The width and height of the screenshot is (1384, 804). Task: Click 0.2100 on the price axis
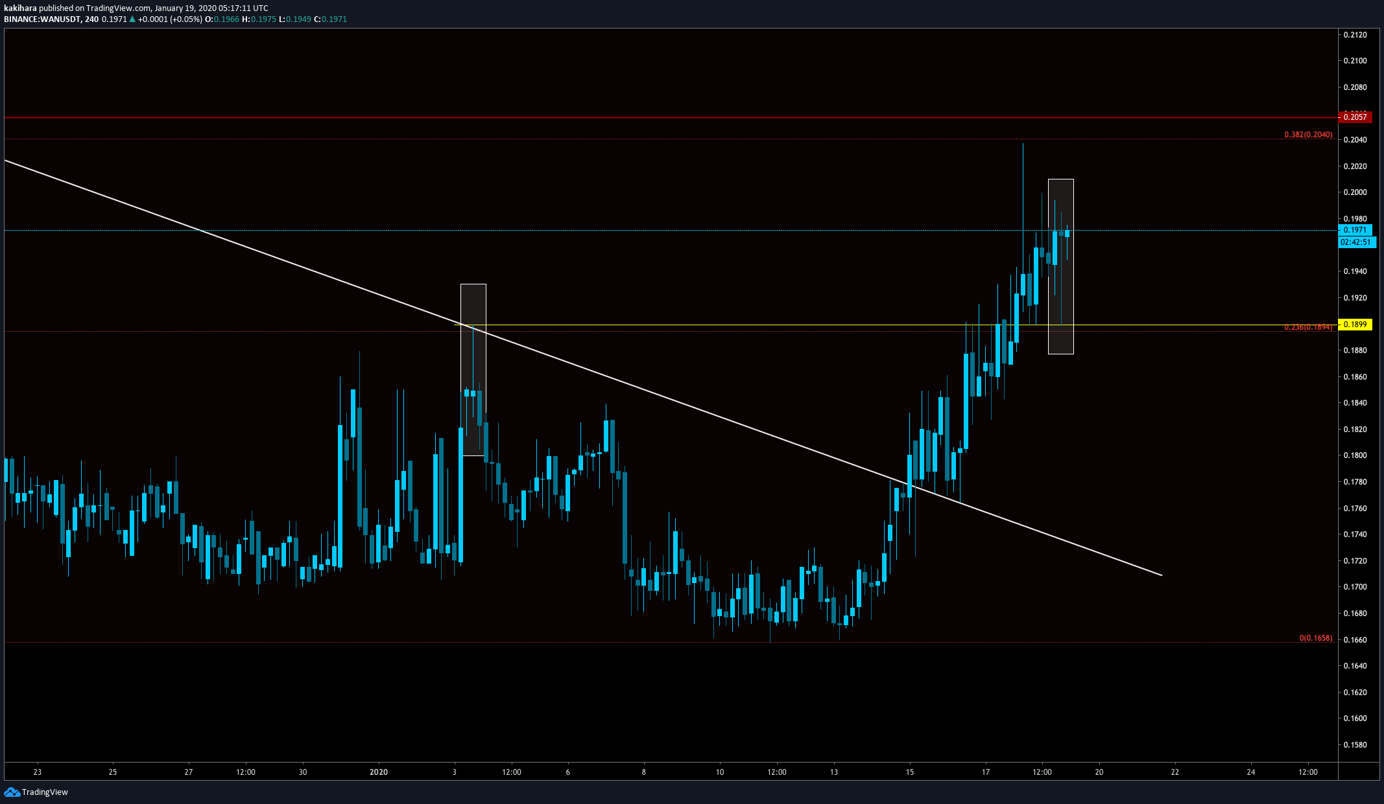[x=1355, y=61]
